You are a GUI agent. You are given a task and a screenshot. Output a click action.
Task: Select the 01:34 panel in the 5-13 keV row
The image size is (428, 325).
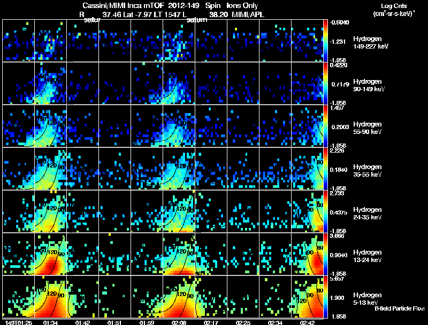tap(50, 297)
